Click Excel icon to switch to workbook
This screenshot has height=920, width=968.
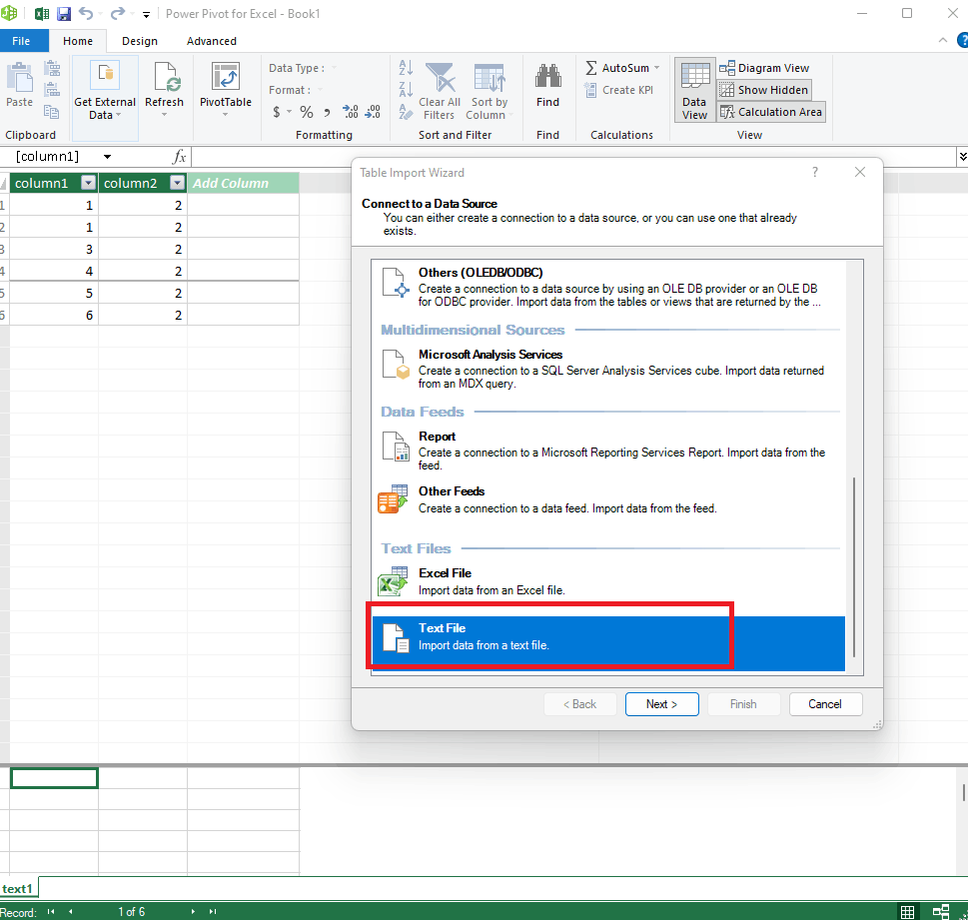(x=41, y=14)
